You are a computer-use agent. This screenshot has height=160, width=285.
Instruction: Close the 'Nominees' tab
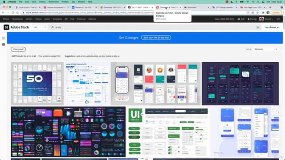[x=208, y=7]
